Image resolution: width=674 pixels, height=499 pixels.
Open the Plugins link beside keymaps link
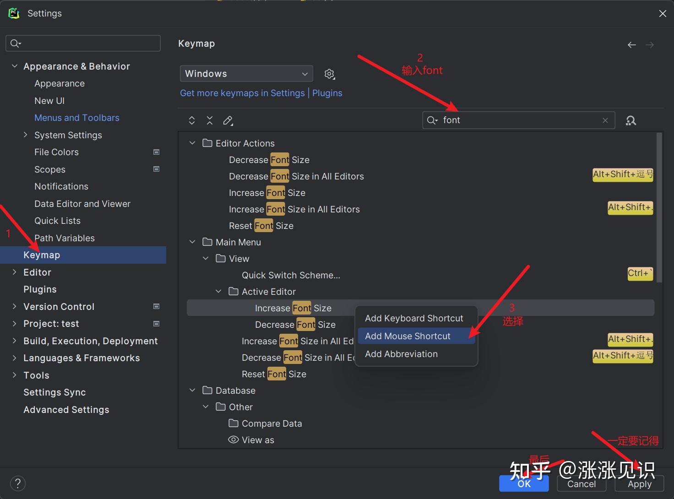[327, 93]
